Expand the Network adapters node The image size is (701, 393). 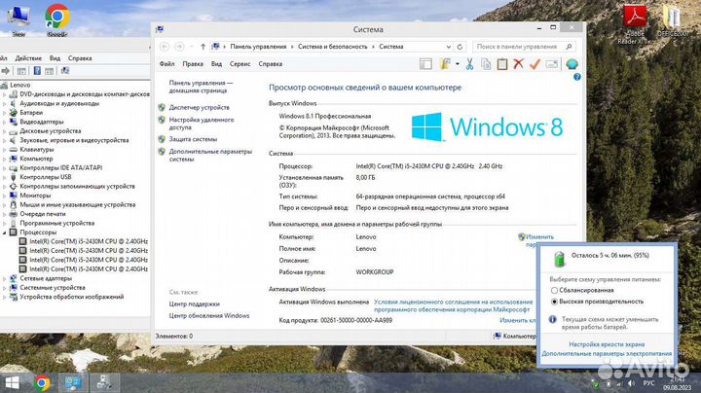click(x=5, y=278)
